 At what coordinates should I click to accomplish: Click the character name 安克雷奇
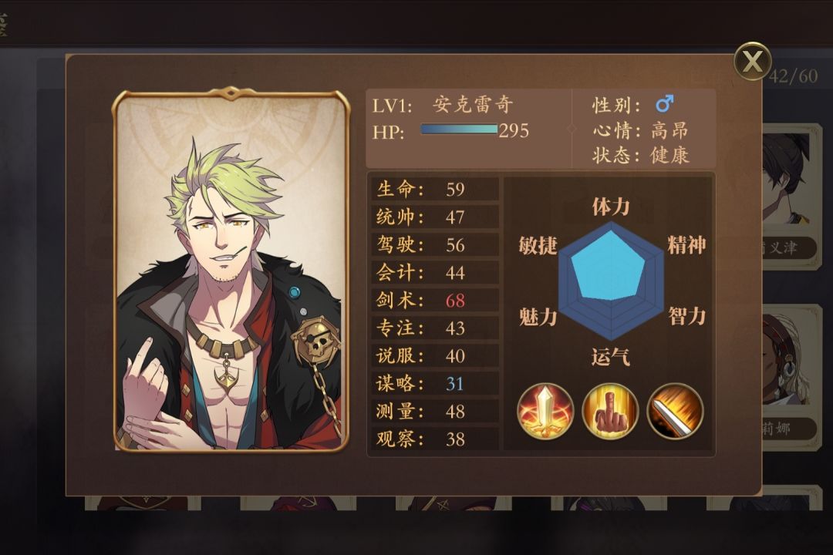(x=473, y=105)
